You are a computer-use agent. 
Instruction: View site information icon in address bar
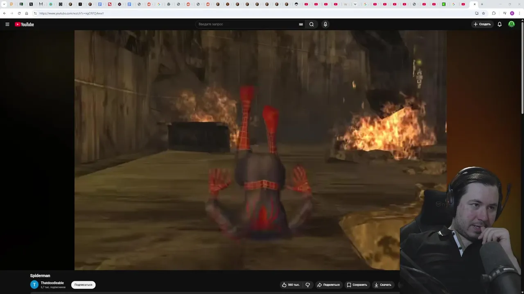point(35,13)
